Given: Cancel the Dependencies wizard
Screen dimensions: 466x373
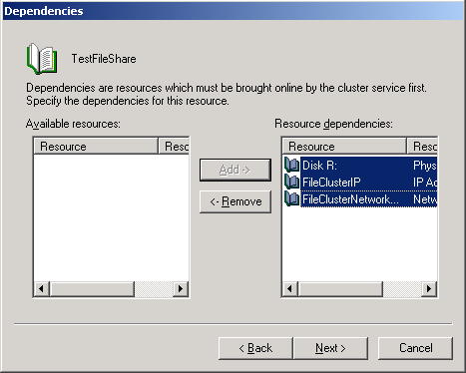Looking at the screenshot, I should pos(415,348).
